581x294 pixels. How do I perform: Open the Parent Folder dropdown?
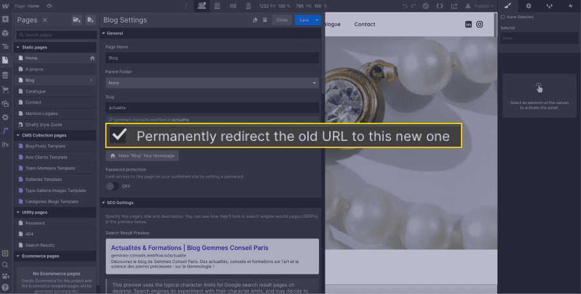(212, 83)
